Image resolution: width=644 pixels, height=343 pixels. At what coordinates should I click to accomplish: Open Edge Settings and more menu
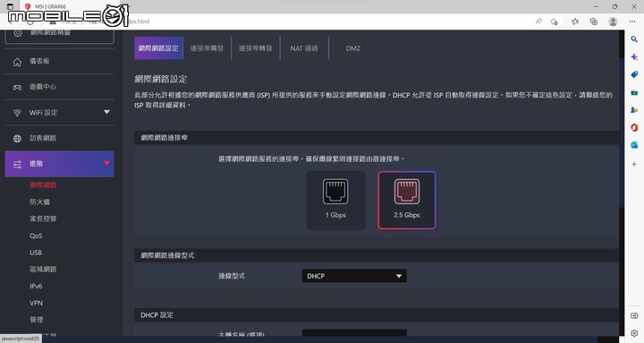click(x=632, y=21)
